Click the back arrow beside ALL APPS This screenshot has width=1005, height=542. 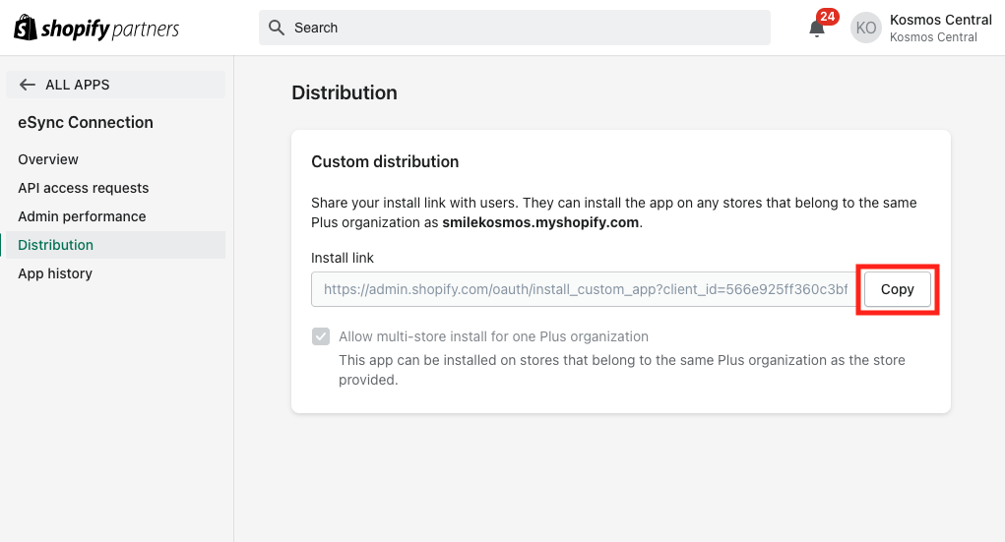click(28, 85)
